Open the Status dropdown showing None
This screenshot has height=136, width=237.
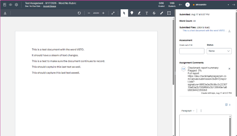point(219,51)
